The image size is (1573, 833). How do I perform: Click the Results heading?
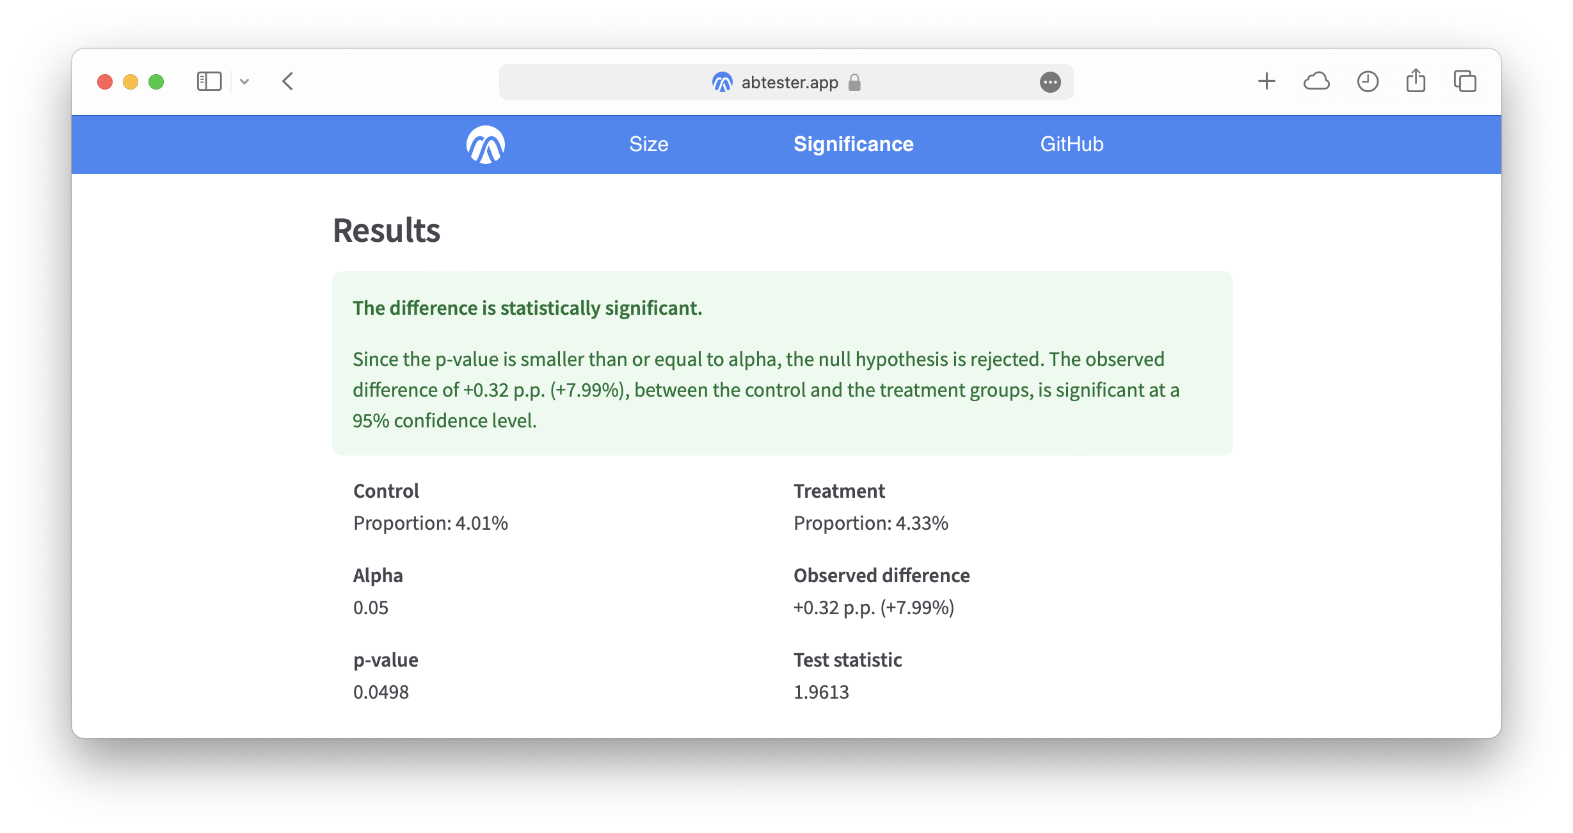(x=387, y=230)
